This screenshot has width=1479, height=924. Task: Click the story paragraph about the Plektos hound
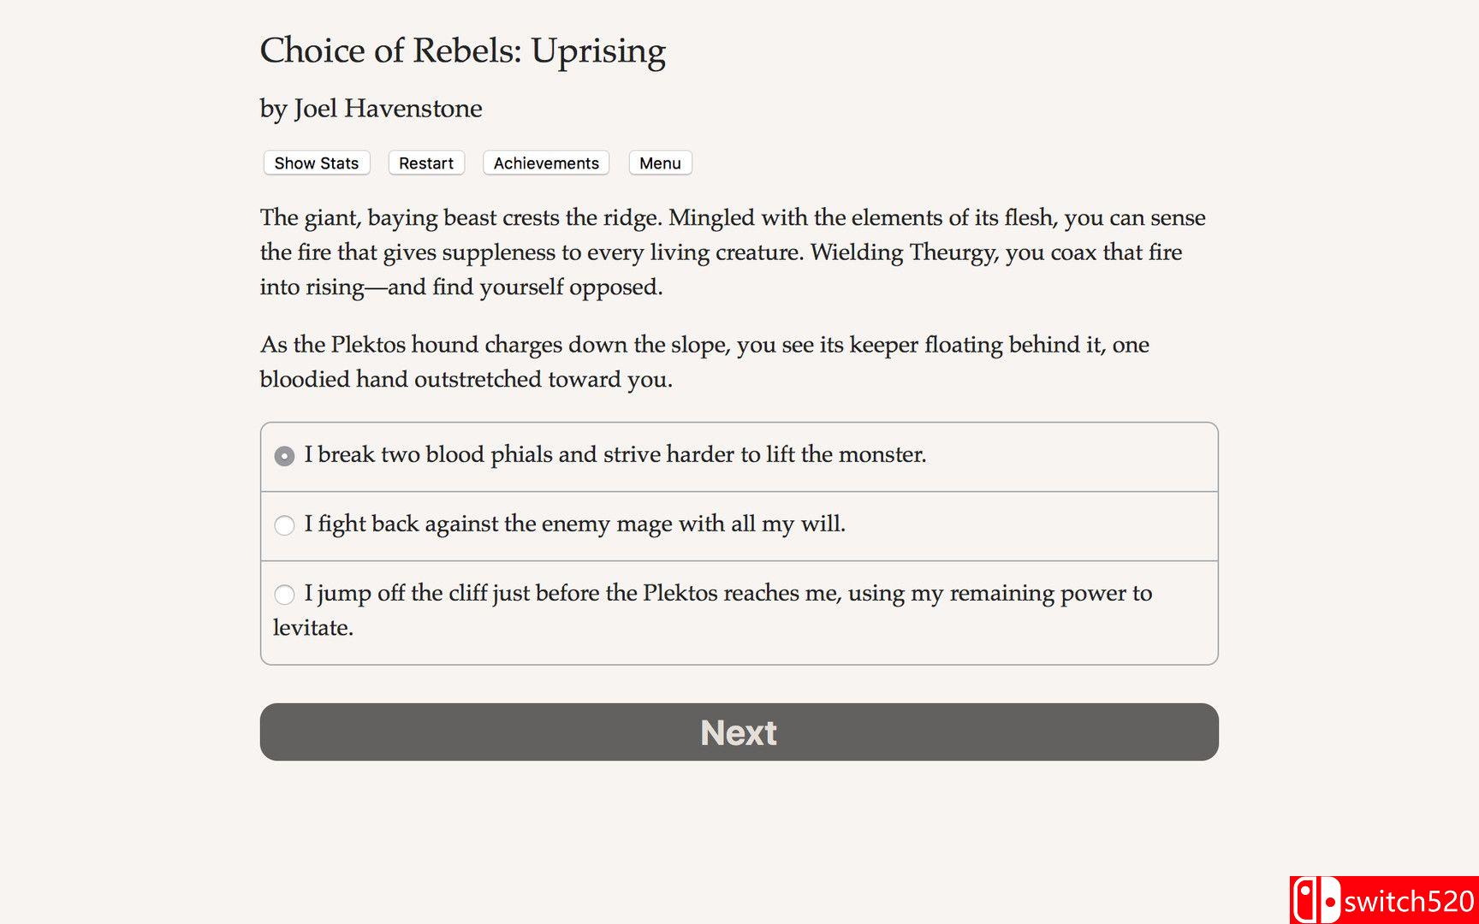click(x=704, y=361)
